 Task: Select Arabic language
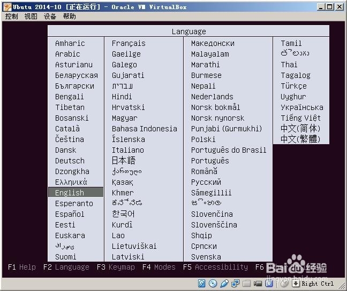point(67,54)
